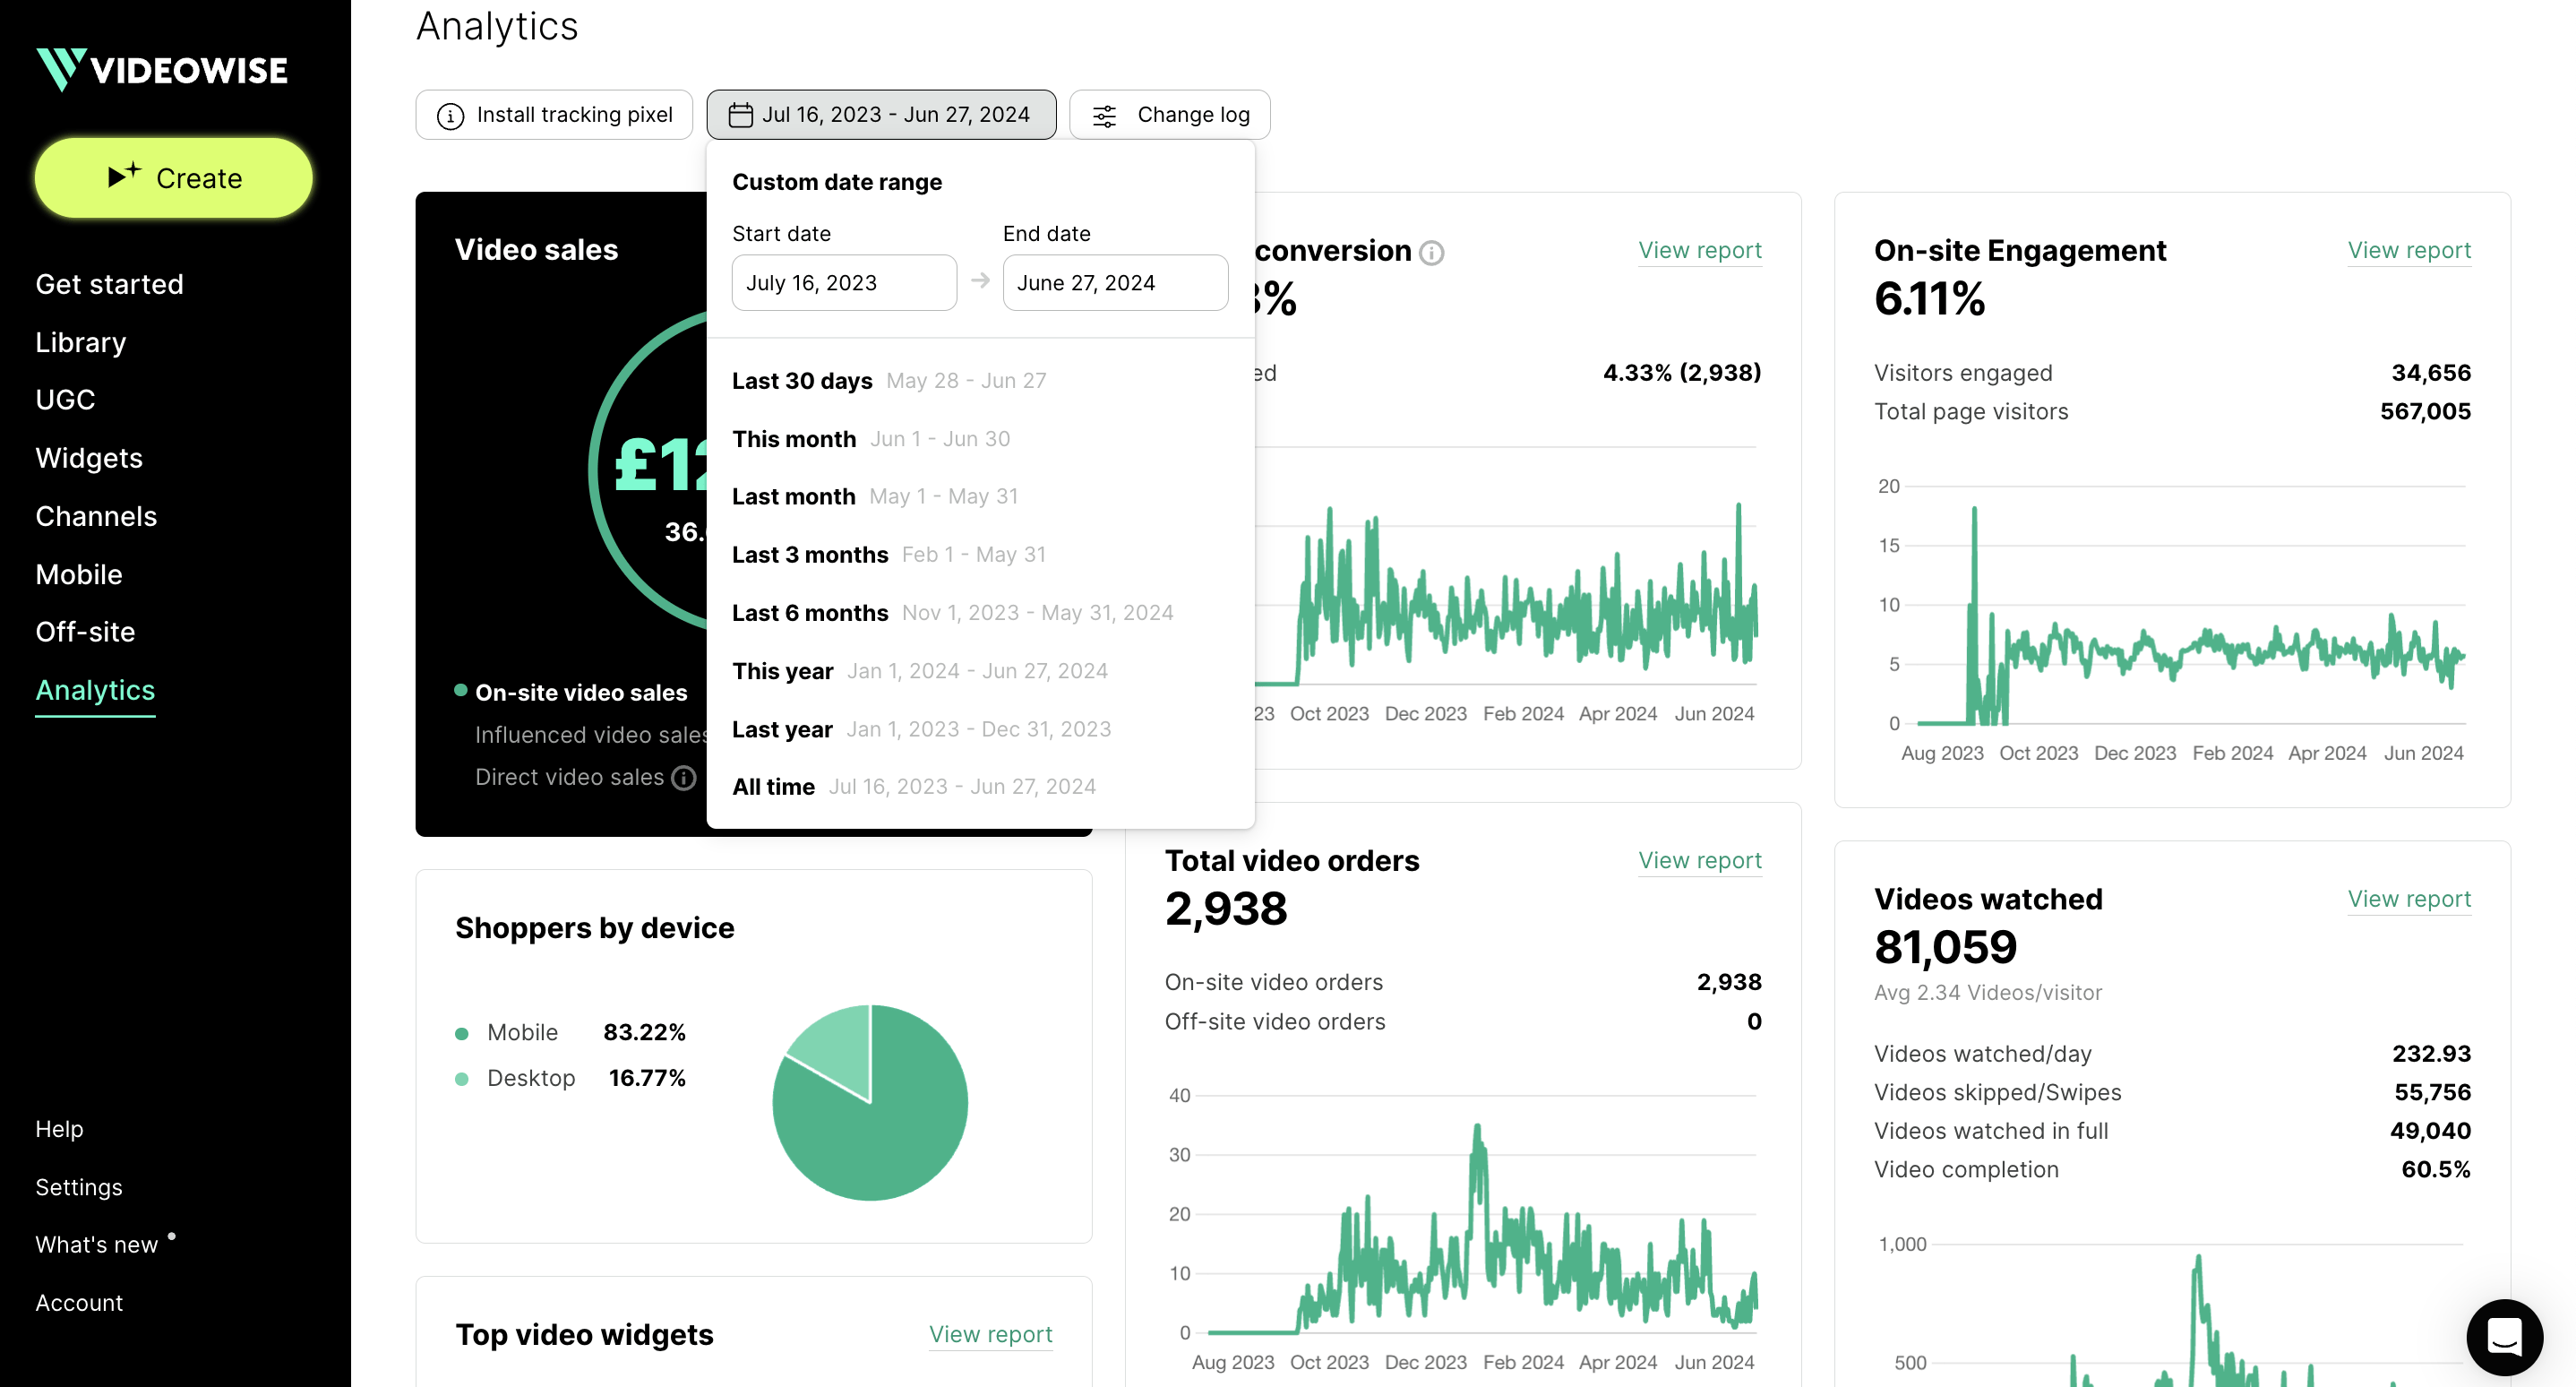Select On-site video sales legend item
Viewport: 2576px width, 1387px height.
tap(580, 692)
